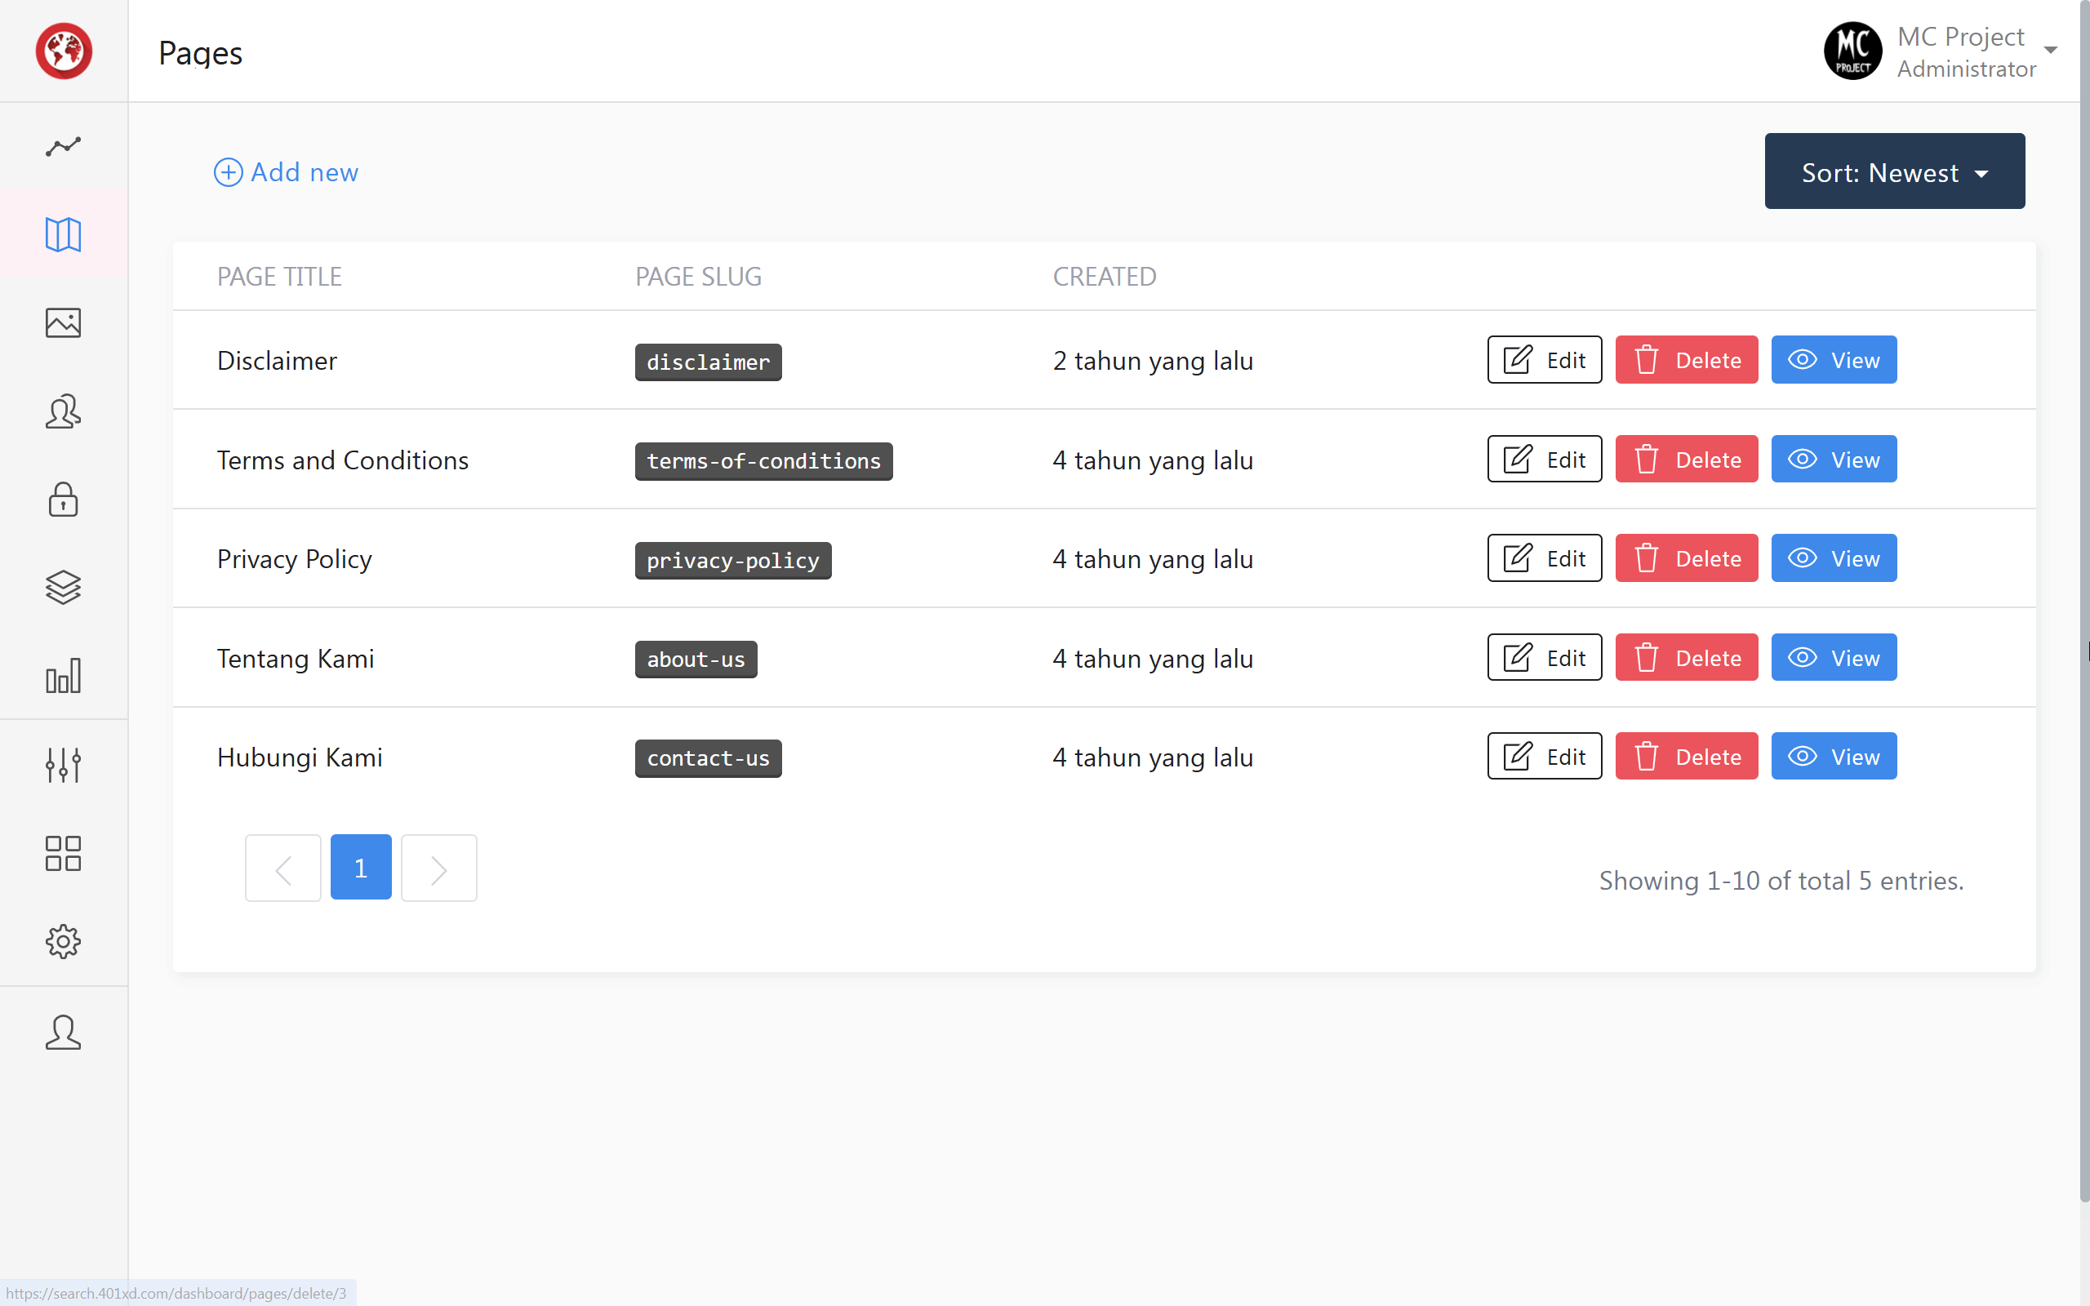
Task: Expand the Sort: Newest dropdown
Action: pyautogui.click(x=1894, y=171)
